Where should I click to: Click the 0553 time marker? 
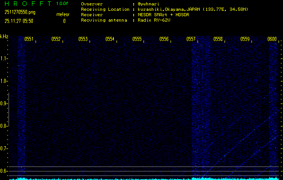click(x=83, y=39)
